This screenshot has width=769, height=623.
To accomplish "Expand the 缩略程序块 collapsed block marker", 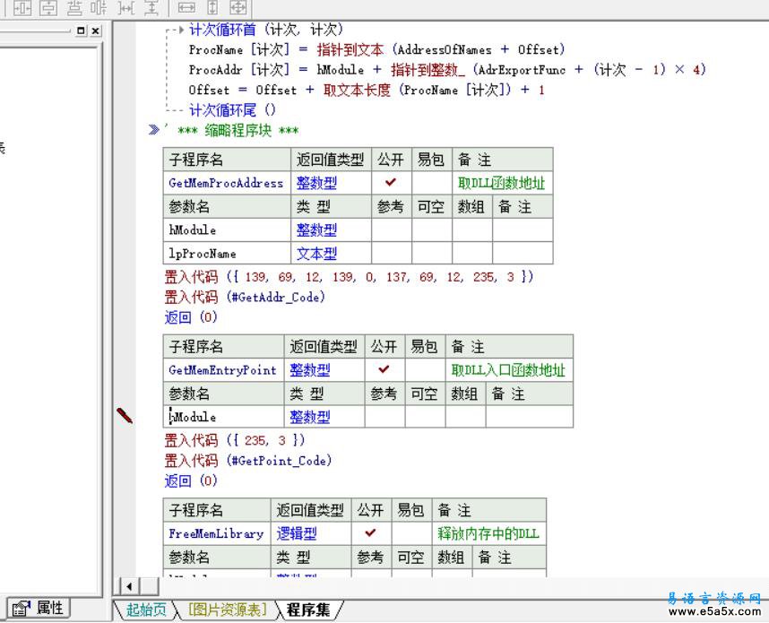I will (153, 130).
